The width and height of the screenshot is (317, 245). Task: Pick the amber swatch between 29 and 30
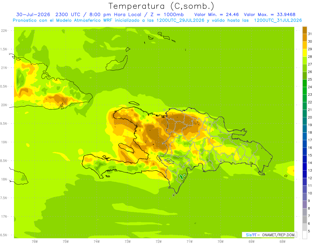305,45
